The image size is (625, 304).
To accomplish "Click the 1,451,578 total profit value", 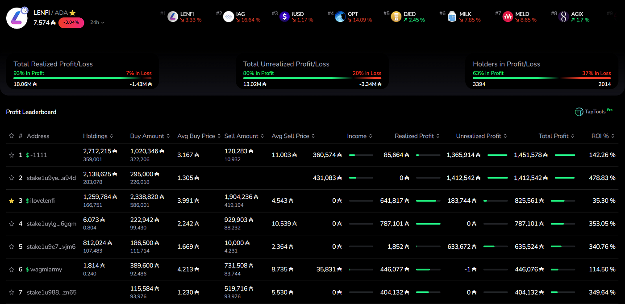I will pos(530,155).
